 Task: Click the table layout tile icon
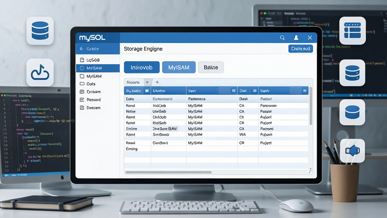[353, 31]
